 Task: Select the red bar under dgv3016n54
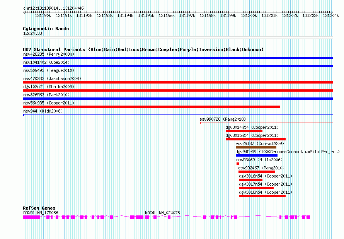click(x=251, y=180)
